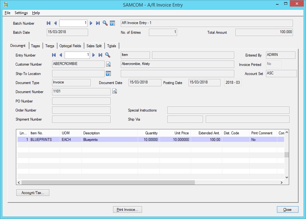Go to next entry number

(93, 55)
